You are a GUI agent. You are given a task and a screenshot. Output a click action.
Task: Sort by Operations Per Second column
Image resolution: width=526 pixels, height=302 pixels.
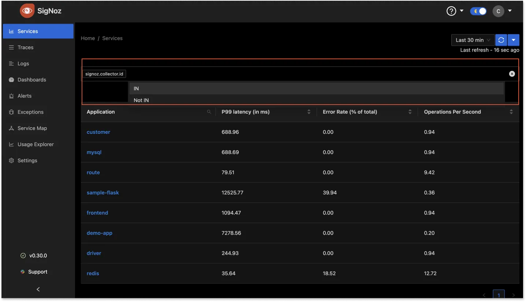[x=511, y=112]
